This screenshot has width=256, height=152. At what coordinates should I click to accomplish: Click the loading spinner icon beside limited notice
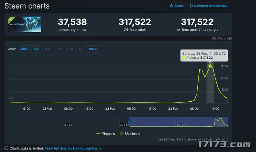[x=6, y=148]
